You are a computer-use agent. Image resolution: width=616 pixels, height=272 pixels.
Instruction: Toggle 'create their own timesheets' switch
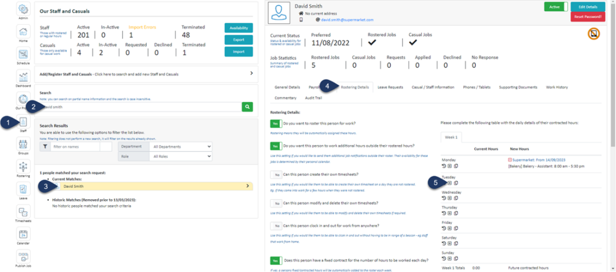(x=276, y=175)
